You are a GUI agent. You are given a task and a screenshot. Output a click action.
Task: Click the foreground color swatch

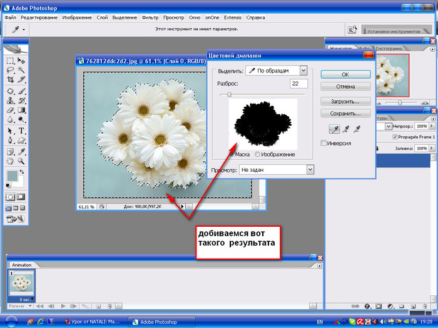point(13,176)
